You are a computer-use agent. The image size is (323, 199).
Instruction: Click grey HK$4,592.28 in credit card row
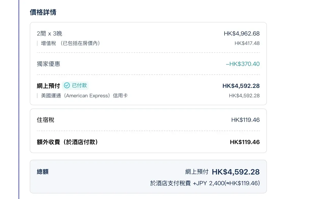pyautogui.click(x=244, y=96)
